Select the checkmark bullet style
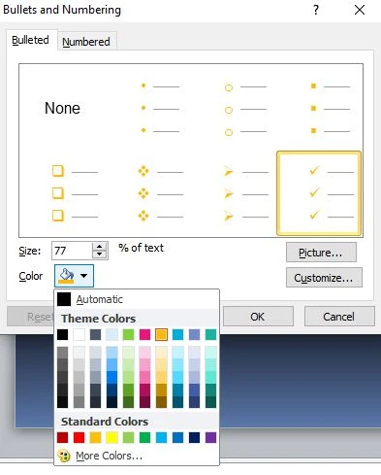This screenshot has height=475, width=381. tap(319, 193)
